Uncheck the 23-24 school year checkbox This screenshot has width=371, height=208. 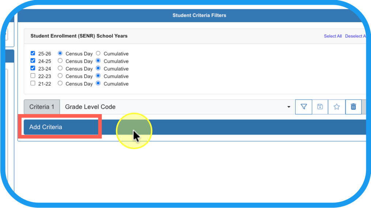(33, 68)
